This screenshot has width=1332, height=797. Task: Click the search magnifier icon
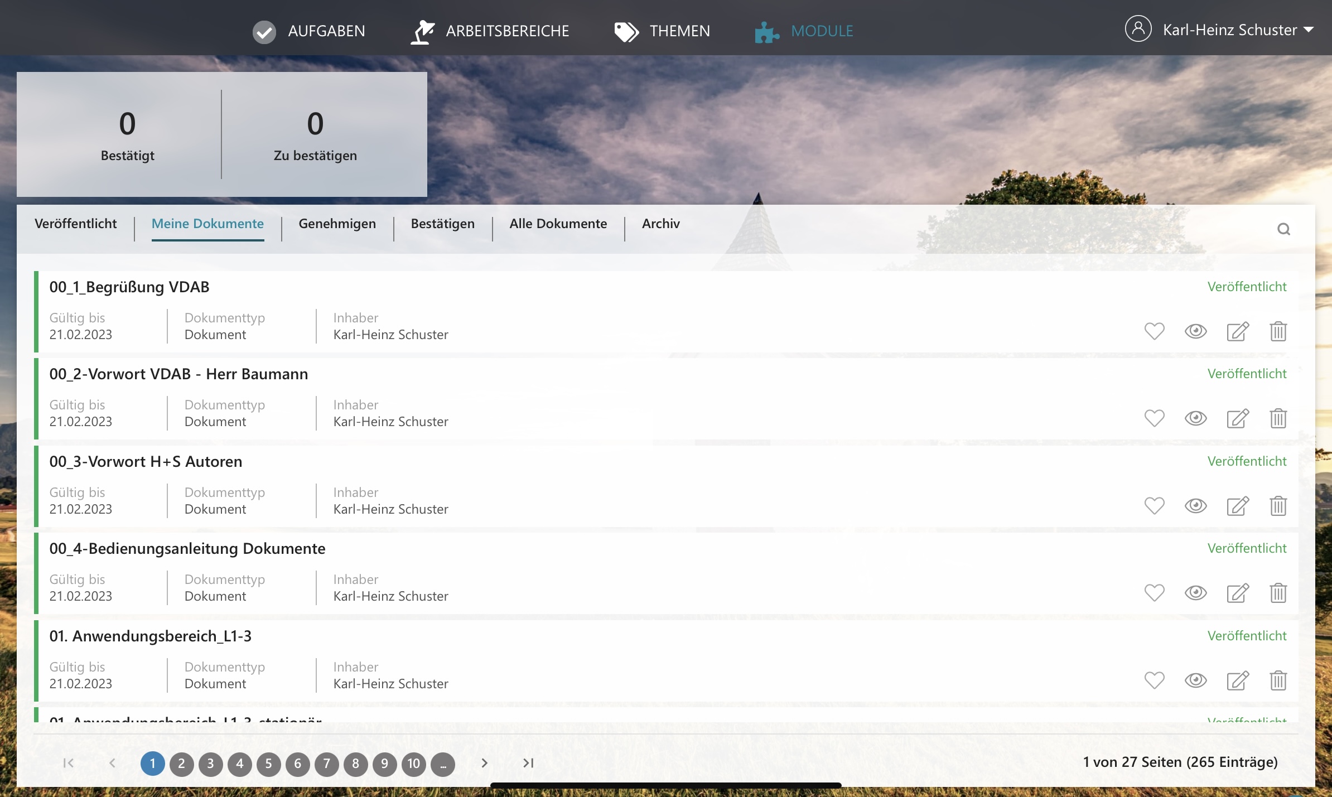point(1283,229)
